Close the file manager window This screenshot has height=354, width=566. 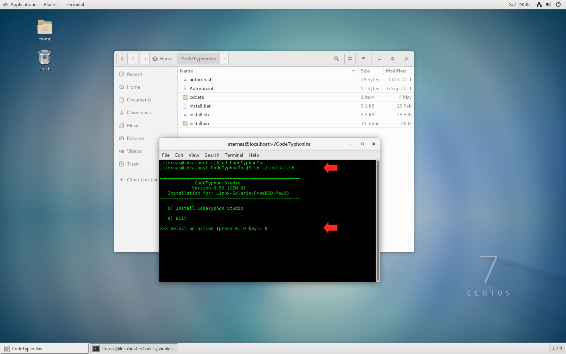pos(406,59)
